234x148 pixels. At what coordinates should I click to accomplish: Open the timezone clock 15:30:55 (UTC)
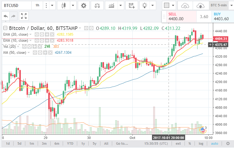pyautogui.click(x=156, y=143)
